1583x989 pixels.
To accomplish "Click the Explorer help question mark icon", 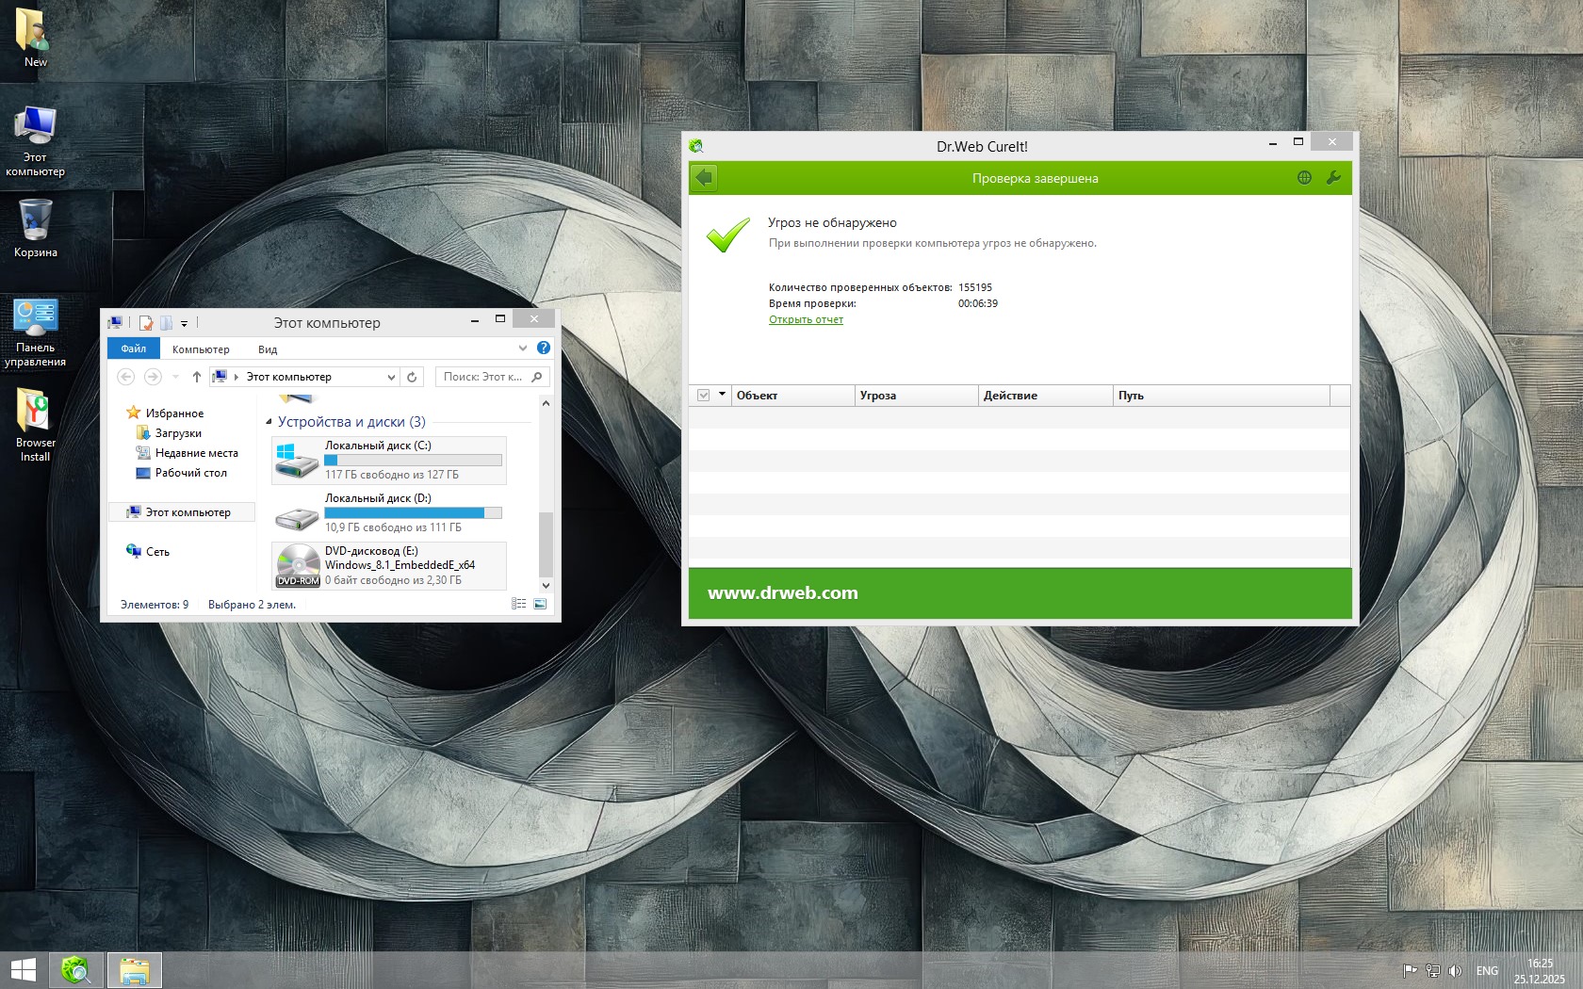I will tap(544, 349).
